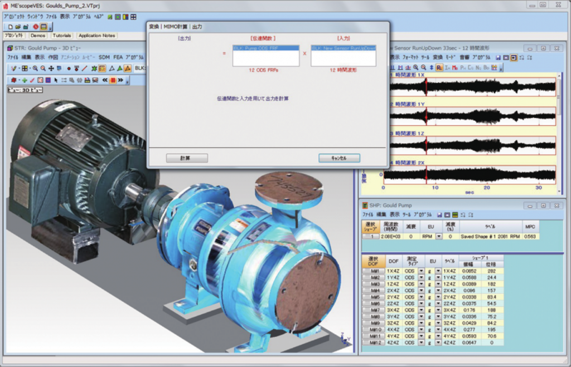Pause animation with the orange pause button
571x367 pixels.
click(113, 80)
